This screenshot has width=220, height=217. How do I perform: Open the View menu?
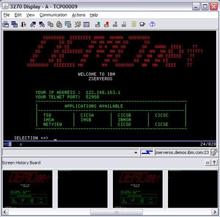click(x=31, y=15)
